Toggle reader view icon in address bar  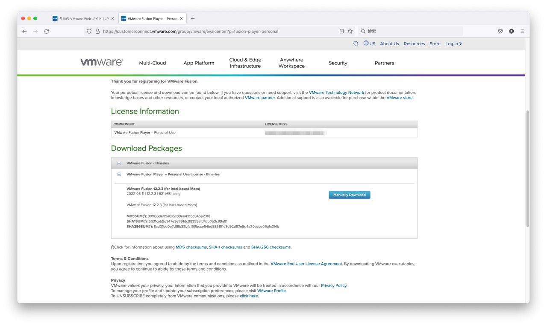tap(341, 31)
